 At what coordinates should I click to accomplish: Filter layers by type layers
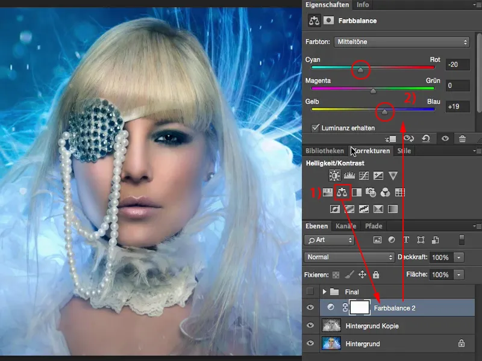coord(406,239)
